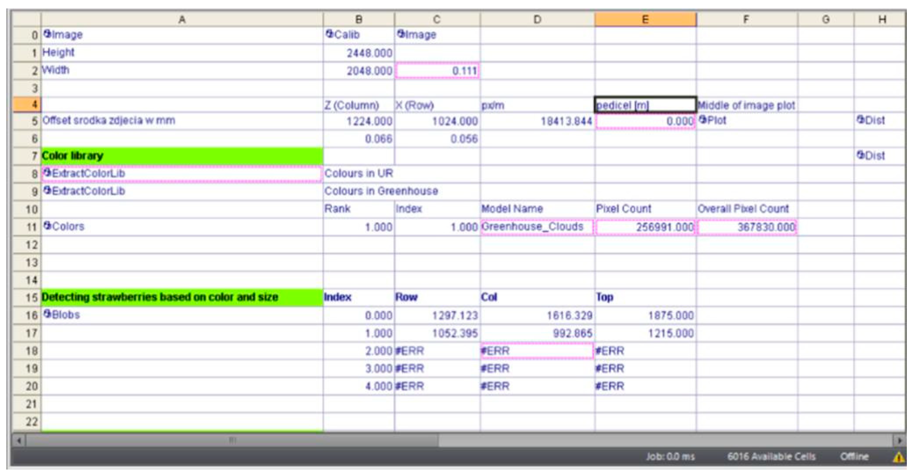
Task: Click the ExtractColorLib icon in row 9
Action: 47,191
